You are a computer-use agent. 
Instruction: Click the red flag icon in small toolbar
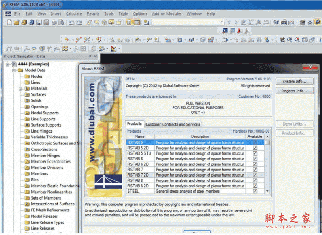click(x=239, y=31)
